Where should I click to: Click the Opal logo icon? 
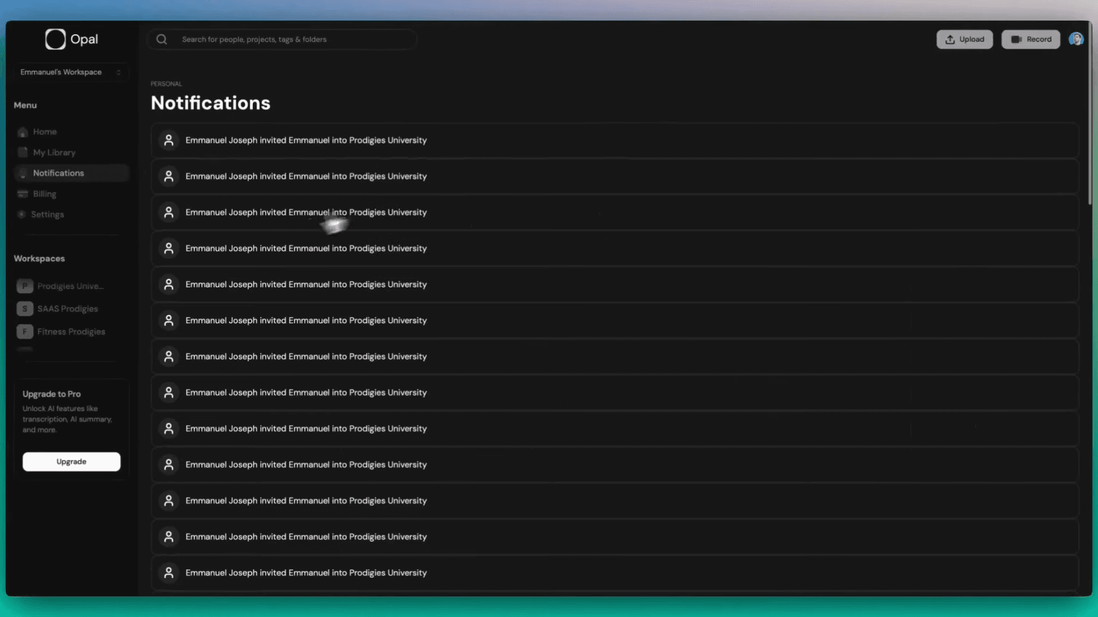coord(55,39)
